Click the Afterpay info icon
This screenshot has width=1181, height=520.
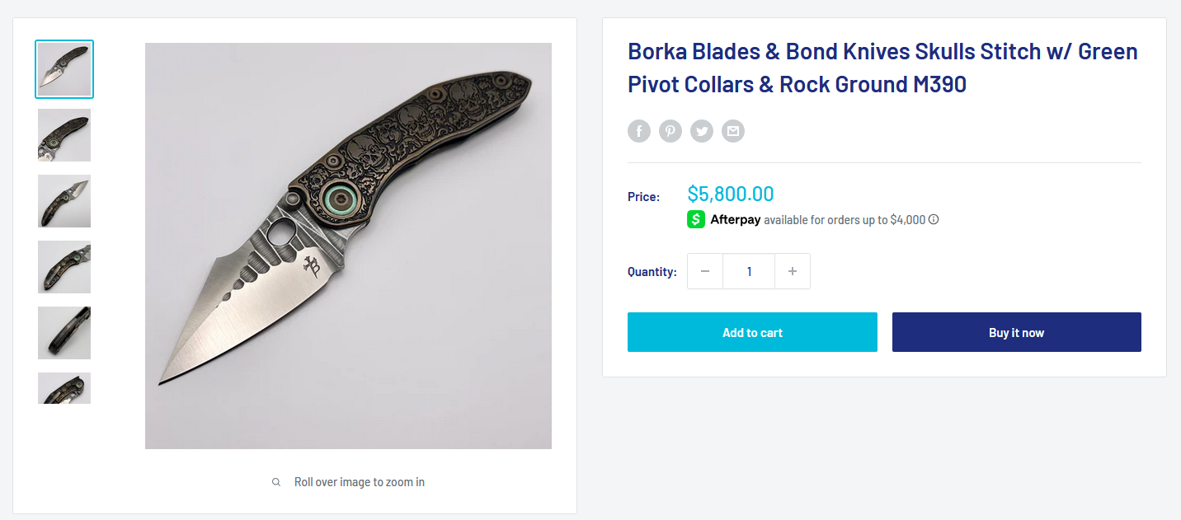934,220
